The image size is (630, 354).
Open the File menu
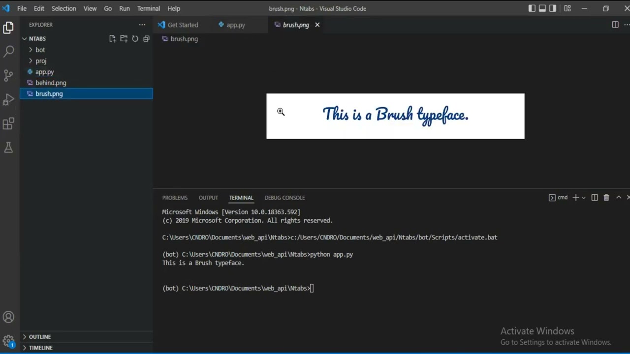click(x=22, y=8)
